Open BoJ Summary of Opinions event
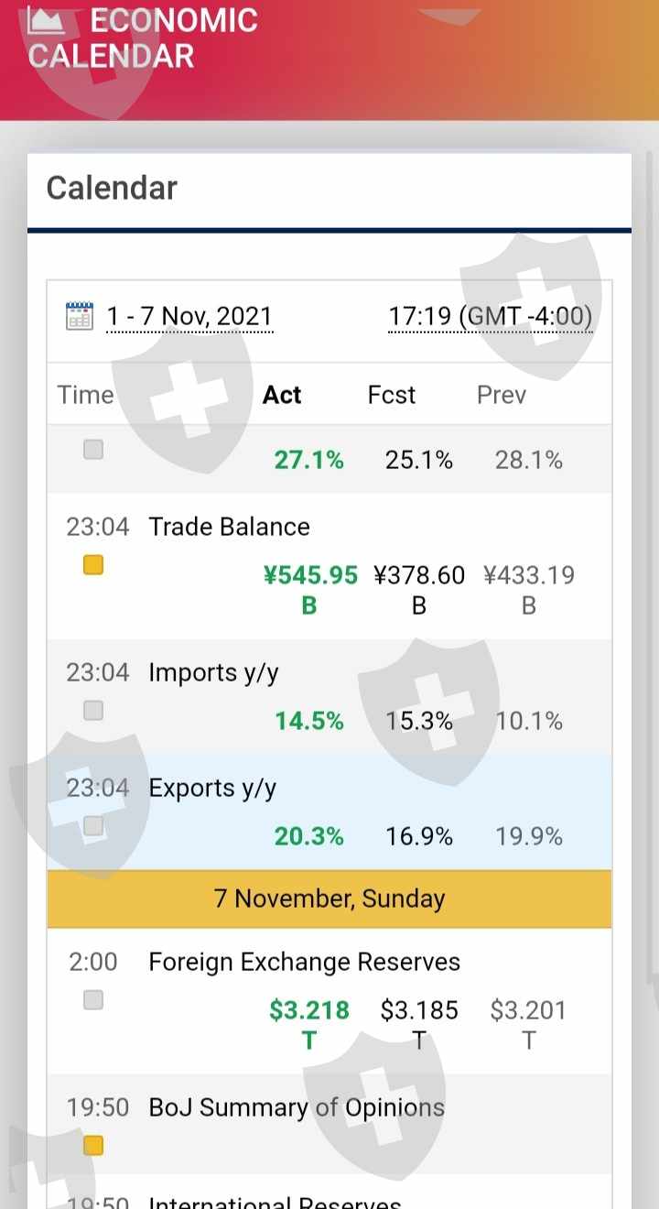This screenshot has height=1209, width=659. (297, 1107)
